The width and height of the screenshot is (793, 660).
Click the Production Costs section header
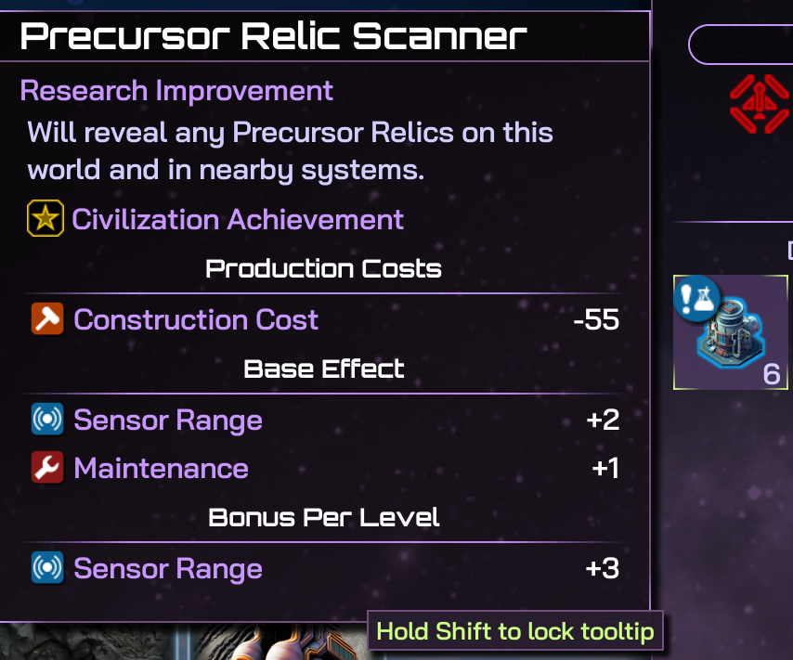pyautogui.click(x=323, y=269)
